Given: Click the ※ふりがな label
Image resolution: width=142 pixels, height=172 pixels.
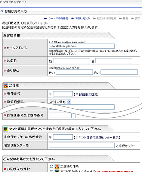Looking at the screenshot, I should point(11,70).
